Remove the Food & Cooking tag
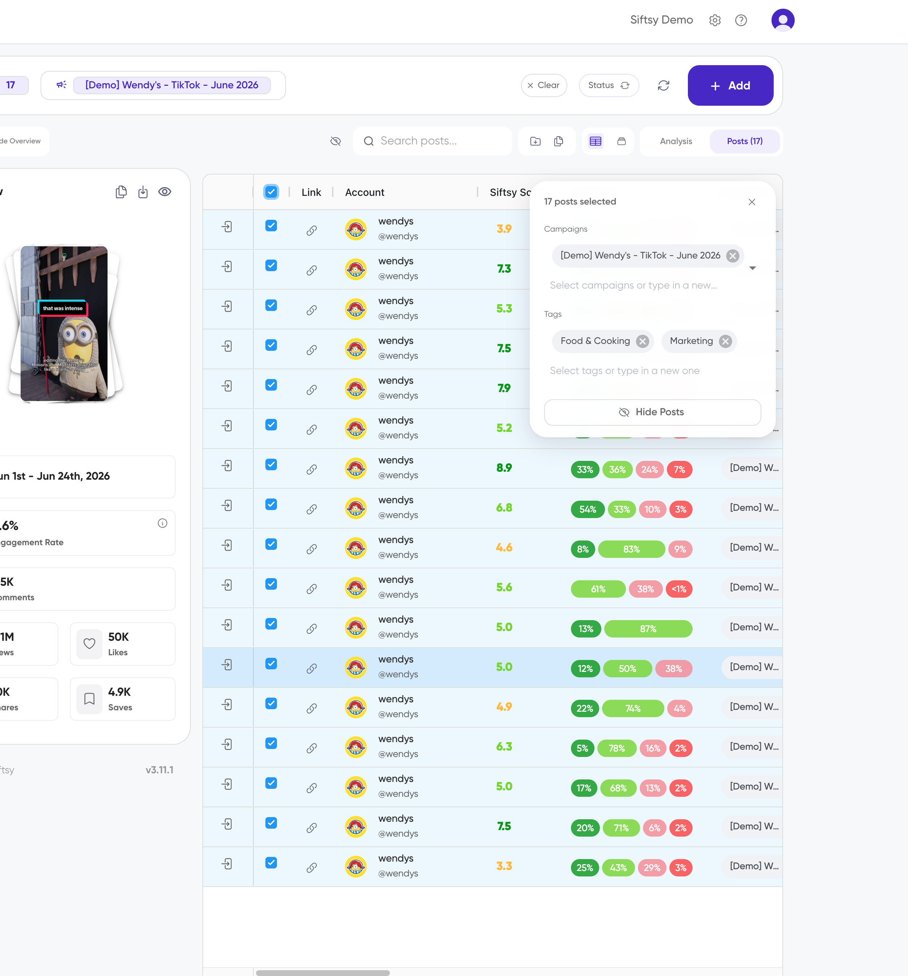Image resolution: width=908 pixels, height=976 pixels. pyautogui.click(x=642, y=341)
